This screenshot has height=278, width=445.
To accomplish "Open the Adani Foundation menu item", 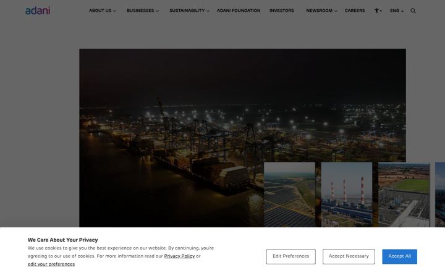I will tap(239, 11).
